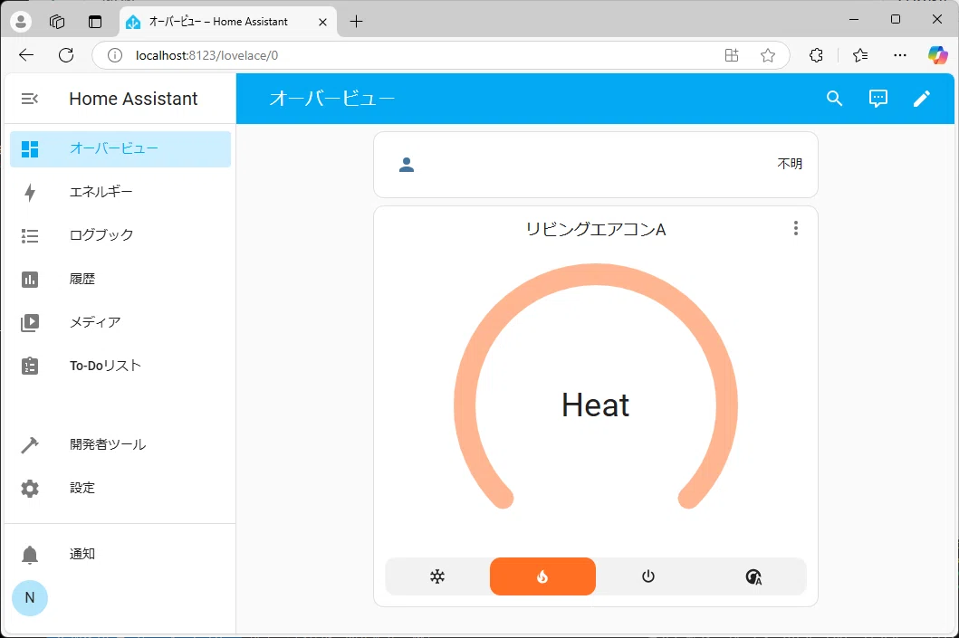
Task: Click the address bar localhost:8123/lovelace/0
Action: [x=206, y=55]
